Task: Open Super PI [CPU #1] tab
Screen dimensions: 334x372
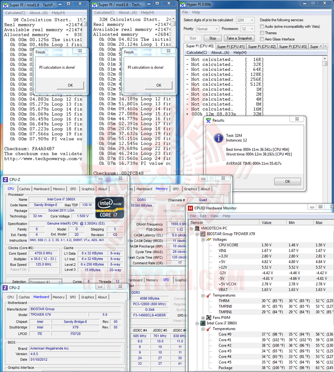Action: 231,47
